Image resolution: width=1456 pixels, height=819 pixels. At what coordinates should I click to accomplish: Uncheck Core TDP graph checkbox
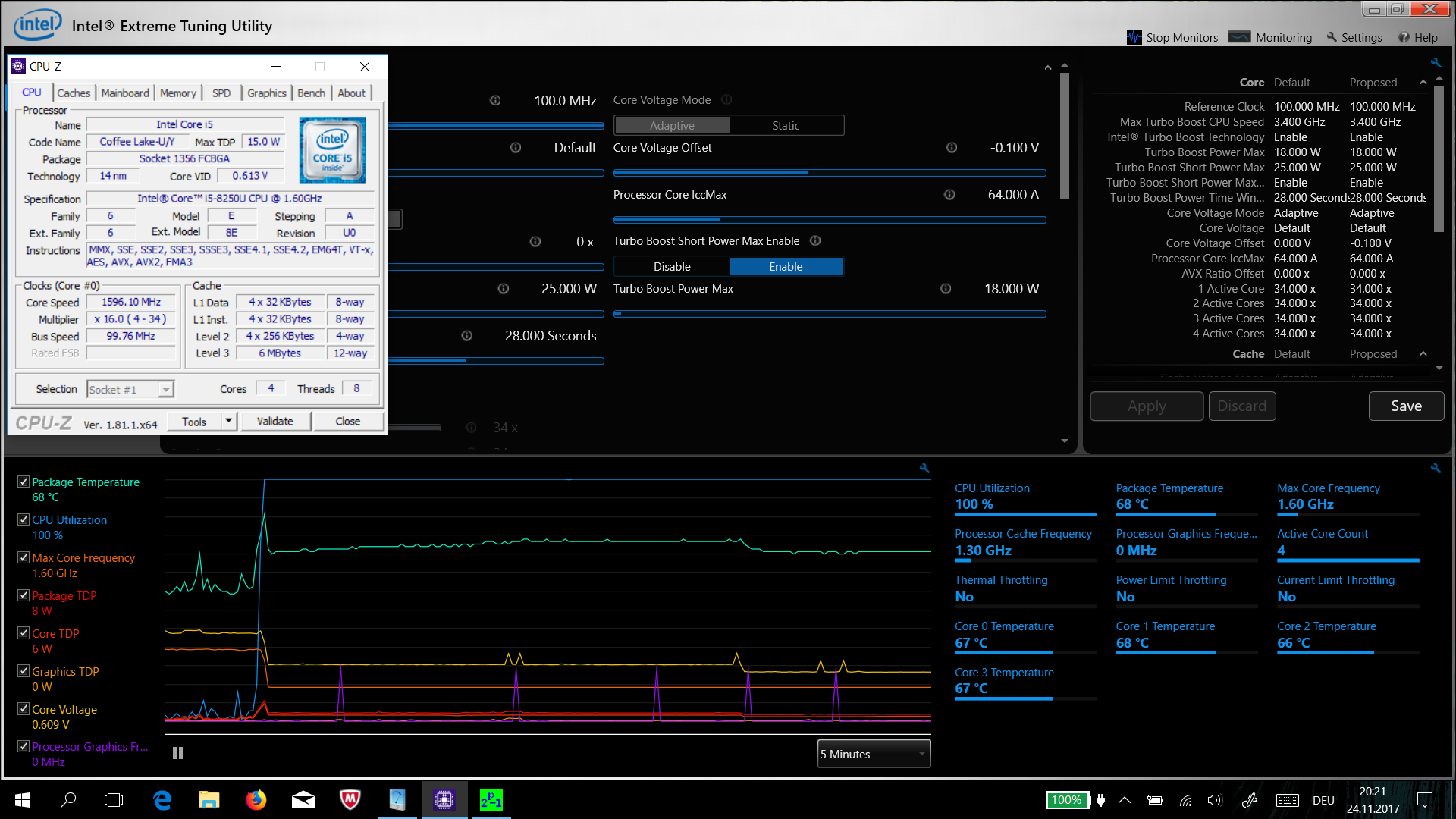click(x=24, y=633)
